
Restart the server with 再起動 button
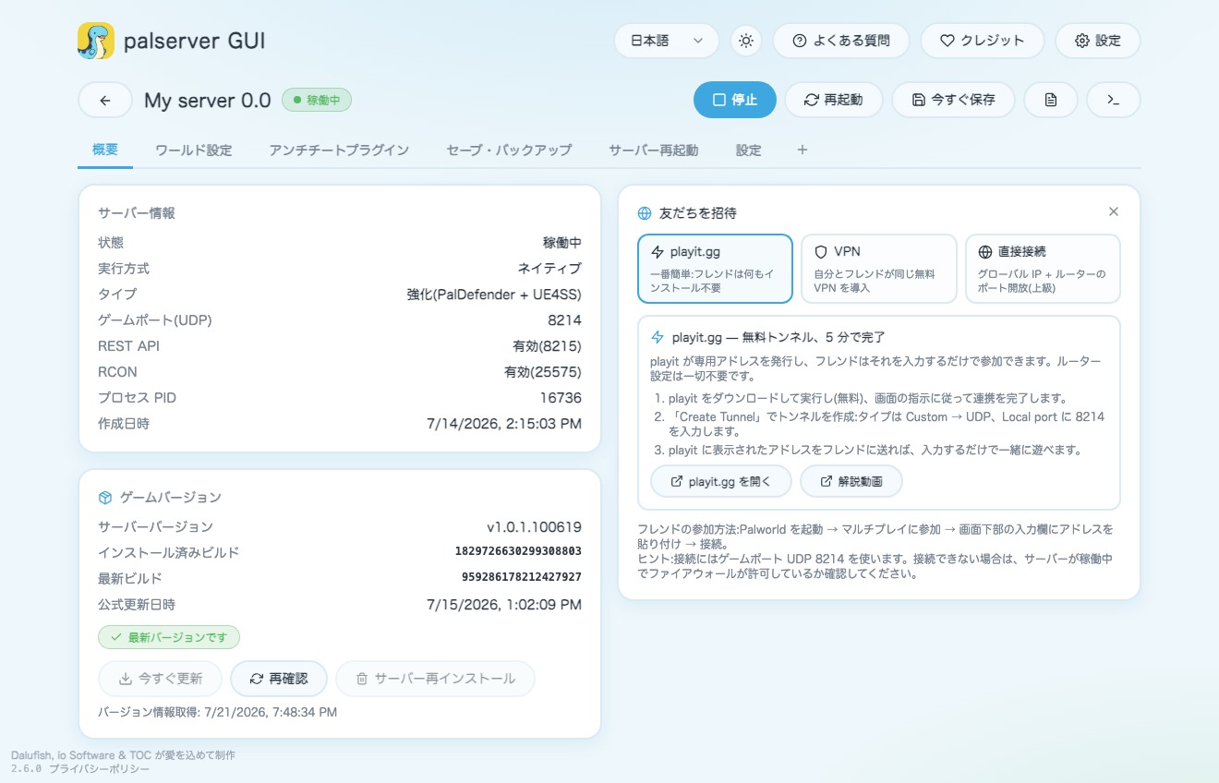(x=834, y=100)
